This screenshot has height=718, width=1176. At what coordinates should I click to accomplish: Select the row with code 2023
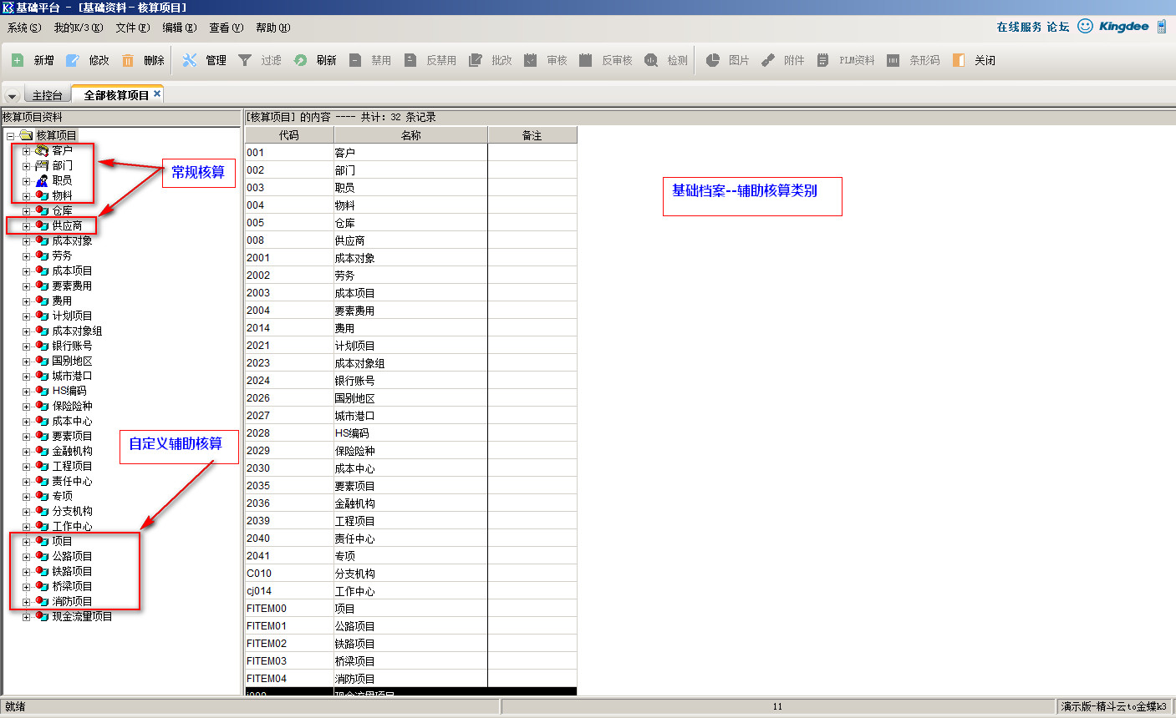point(258,363)
